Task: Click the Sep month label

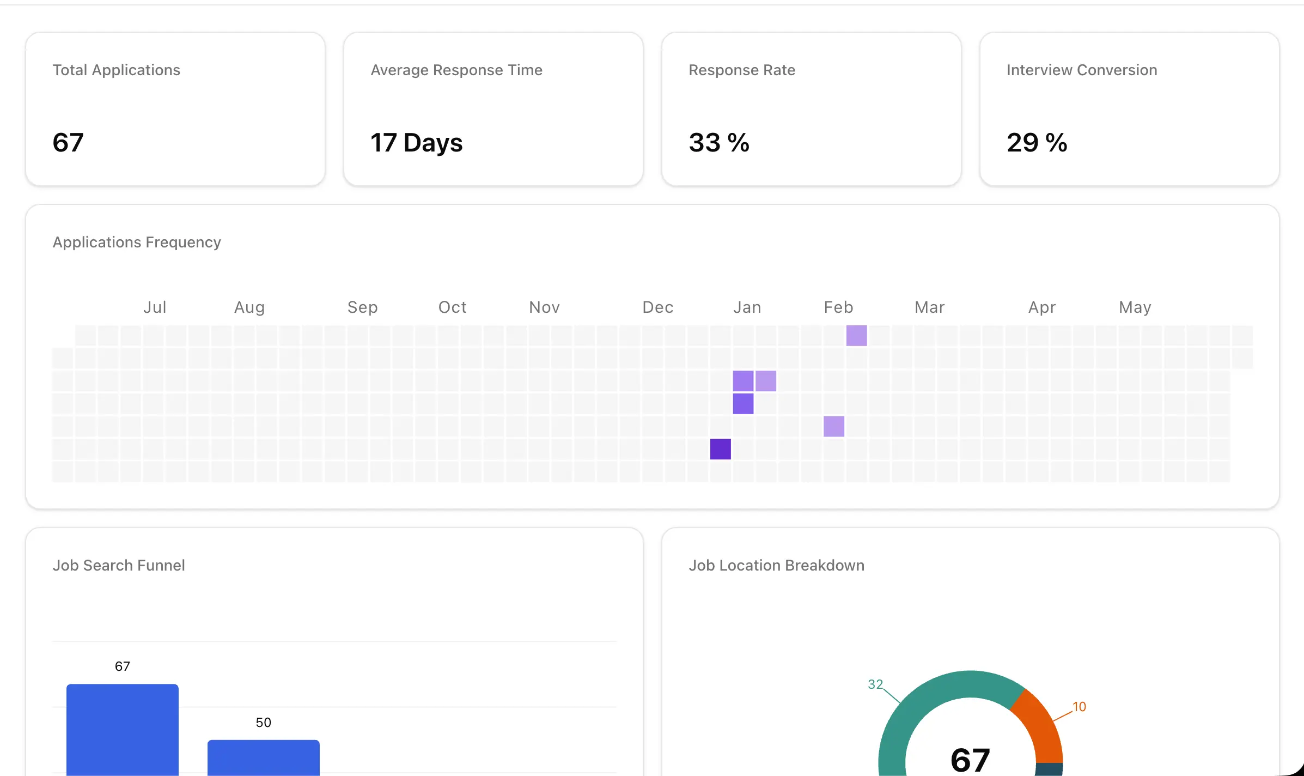Action: point(363,307)
